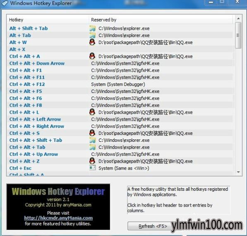Click the system icon in Ctrl + Esc row
Image resolution: width=247 pixels, height=236 pixels.
coord(92,168)
